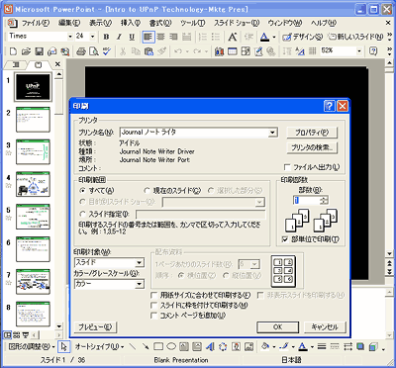Select the Oval drawing tool
Screen dimensions: 396x368
click(x=171, y=346)
